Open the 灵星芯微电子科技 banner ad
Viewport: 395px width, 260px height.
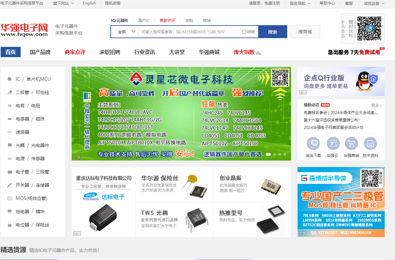click(181, 114)
